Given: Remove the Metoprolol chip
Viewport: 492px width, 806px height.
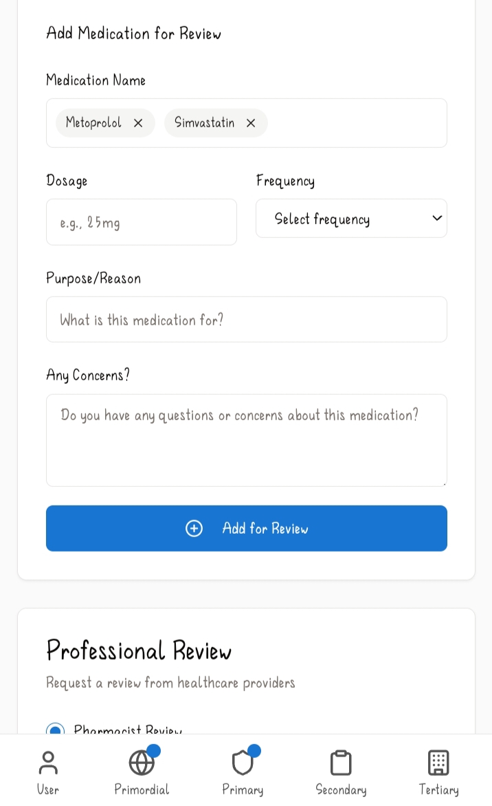Looking at the screenshot, I should [138, 123].
